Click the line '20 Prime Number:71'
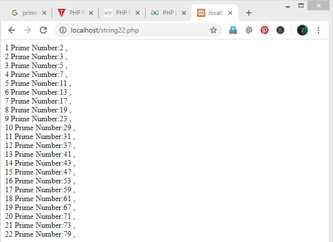 point(40,216)
